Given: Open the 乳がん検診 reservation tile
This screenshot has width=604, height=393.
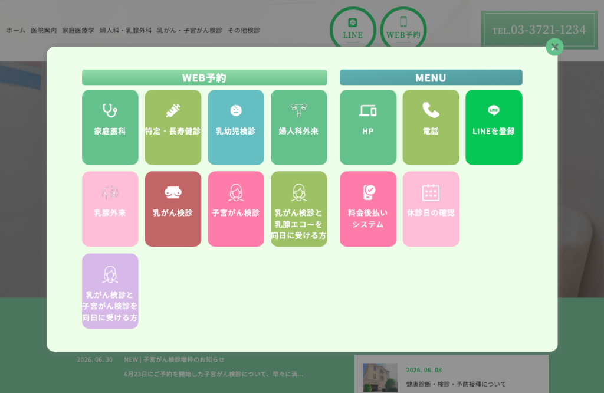Looking at the screenshot, I should [173, 209].
